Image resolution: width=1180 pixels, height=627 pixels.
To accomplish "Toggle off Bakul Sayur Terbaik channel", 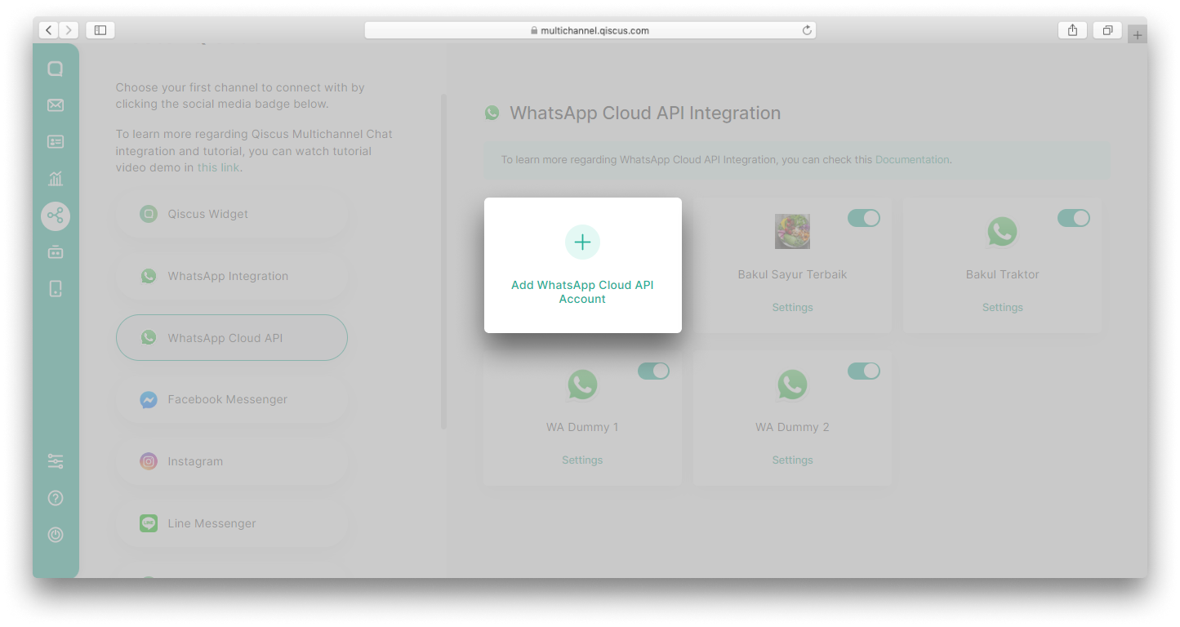I will pos(863,218).
